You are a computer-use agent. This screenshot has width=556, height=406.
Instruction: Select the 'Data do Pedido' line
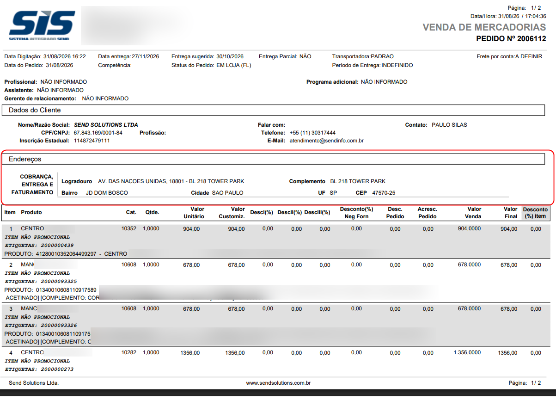click(x=39, y=65)
